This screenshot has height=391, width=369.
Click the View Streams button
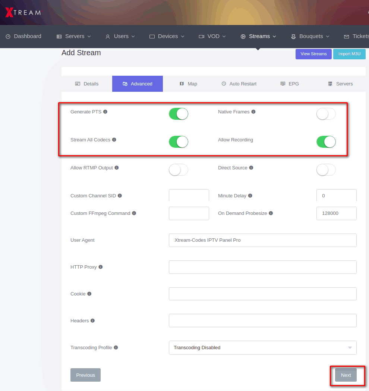coord(313,54)
